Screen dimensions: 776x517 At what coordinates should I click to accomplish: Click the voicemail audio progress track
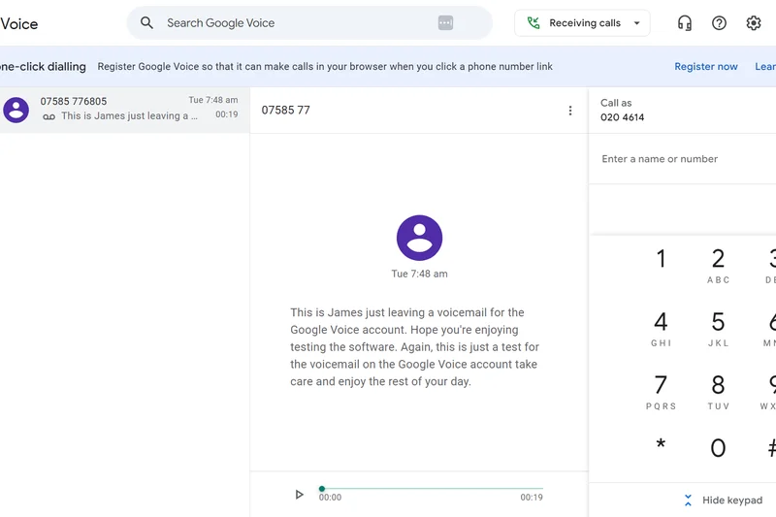(431, 489)
